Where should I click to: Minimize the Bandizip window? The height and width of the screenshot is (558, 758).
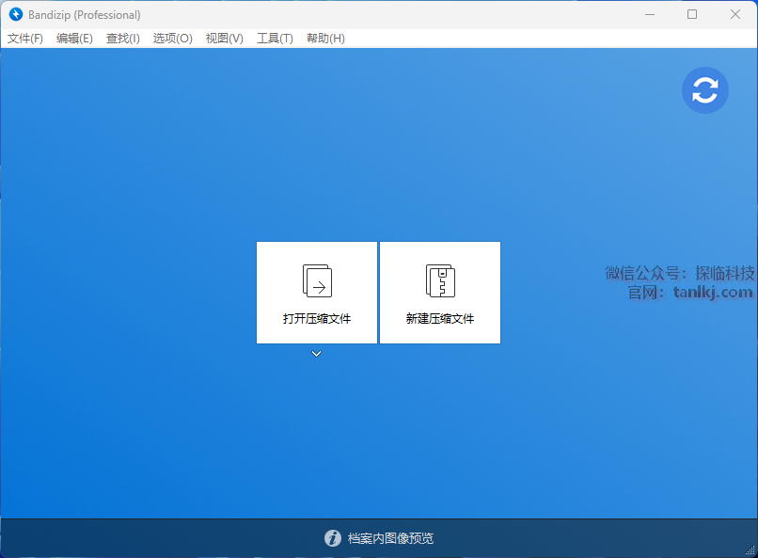(x=649, y=14)
